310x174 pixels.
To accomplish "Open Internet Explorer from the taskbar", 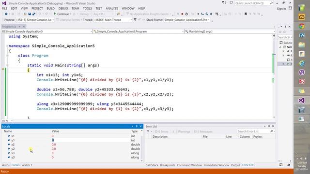I will 302,63.
